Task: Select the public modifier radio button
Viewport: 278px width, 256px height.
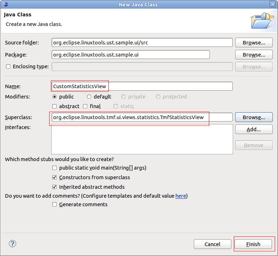Action: click(55, 97)
